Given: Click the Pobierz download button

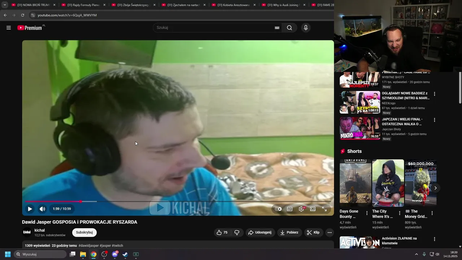Looking at the screenshot, I should [x=289, y=233].
